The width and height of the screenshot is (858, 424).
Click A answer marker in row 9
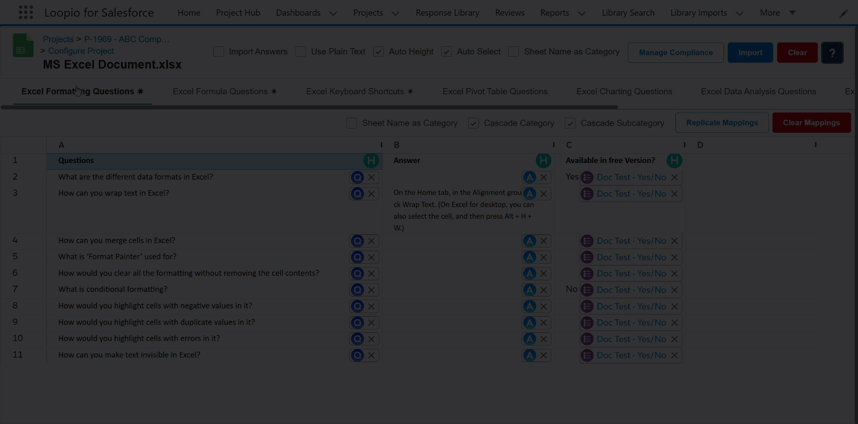pos(529,322)
